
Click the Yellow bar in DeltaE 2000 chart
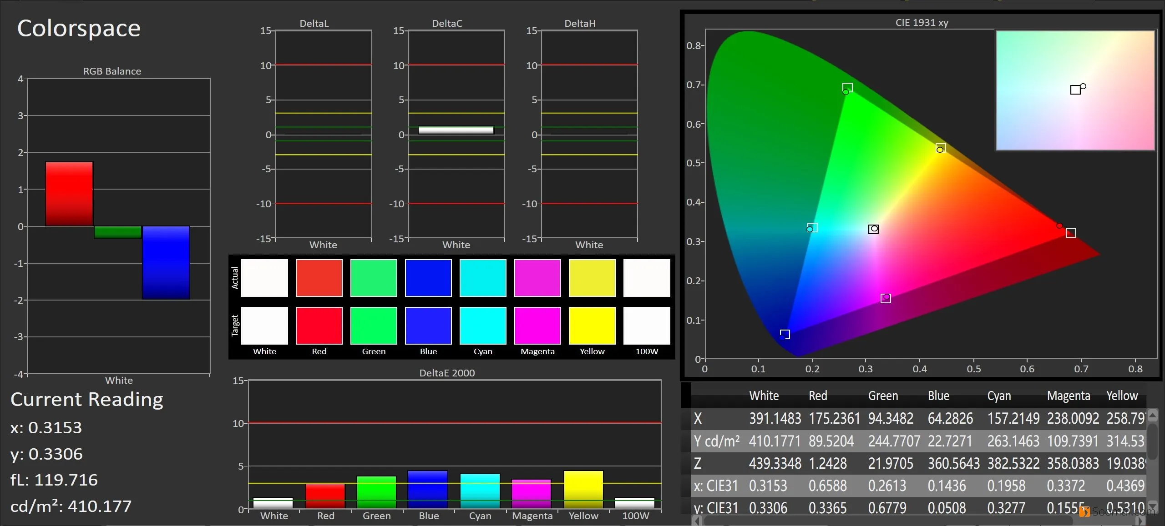(x=583, y=490)
